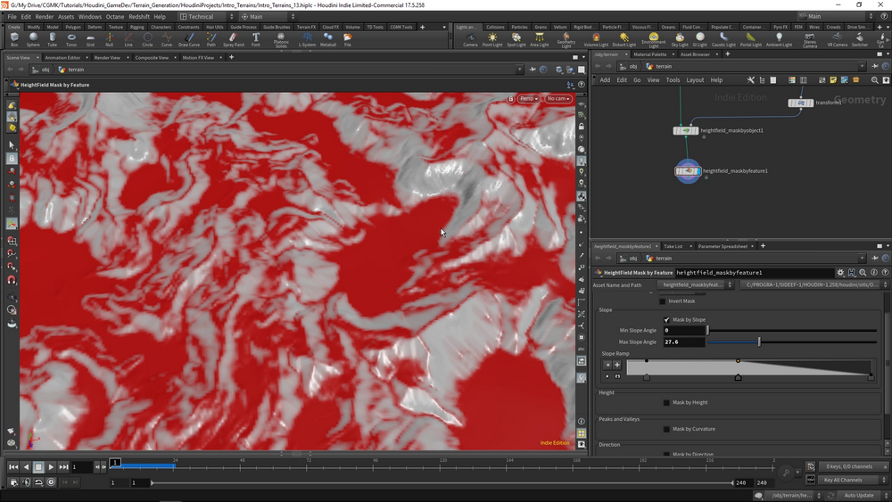This screenshot has height=502, width=892.
Task: Select the heightfield_maskbyfeature1 node
Action: click(x=688, y=170)
